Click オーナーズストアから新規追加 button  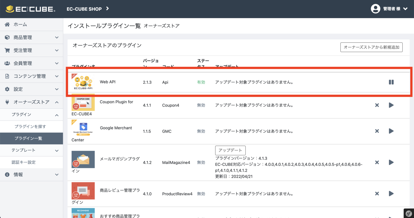coord(371,47)
